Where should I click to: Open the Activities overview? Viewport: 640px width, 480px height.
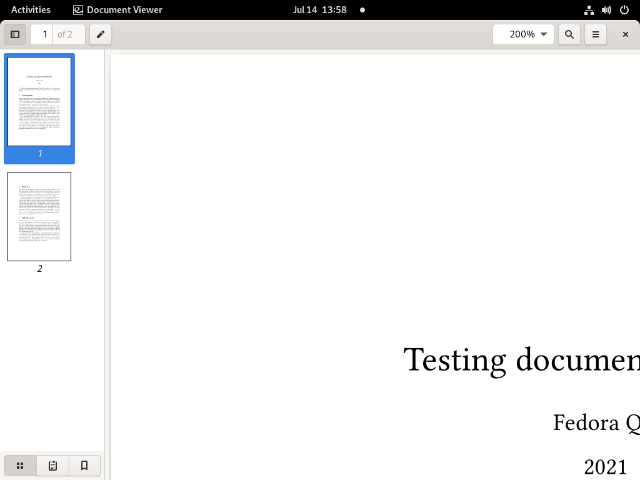click(x=31, y=10)
